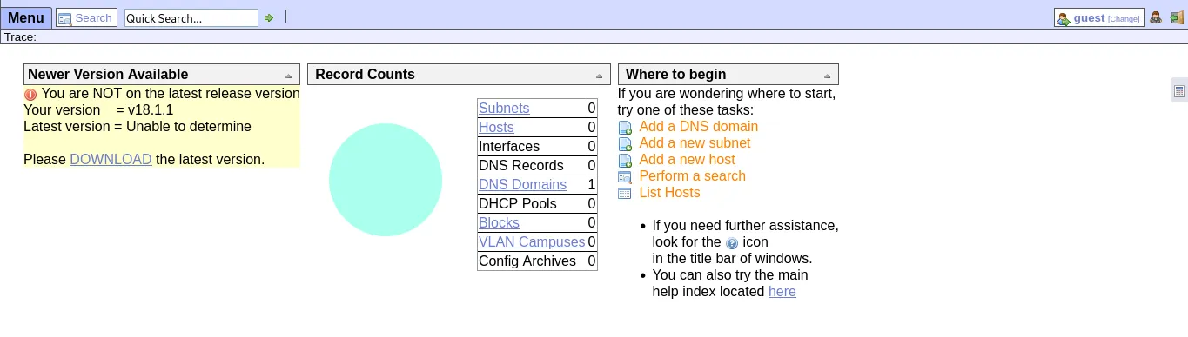Screen dimensions: 1188x337
Task: Click the Record Counts panel title
Action: [365, 74]
